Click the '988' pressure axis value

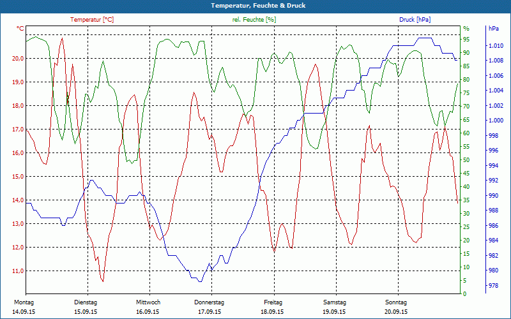pyautogui.click(x=493, y=211)
